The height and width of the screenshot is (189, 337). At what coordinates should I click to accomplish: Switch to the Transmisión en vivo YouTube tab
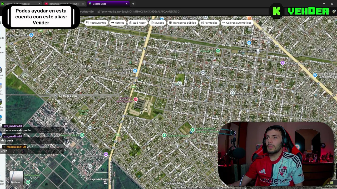[63, 4]
